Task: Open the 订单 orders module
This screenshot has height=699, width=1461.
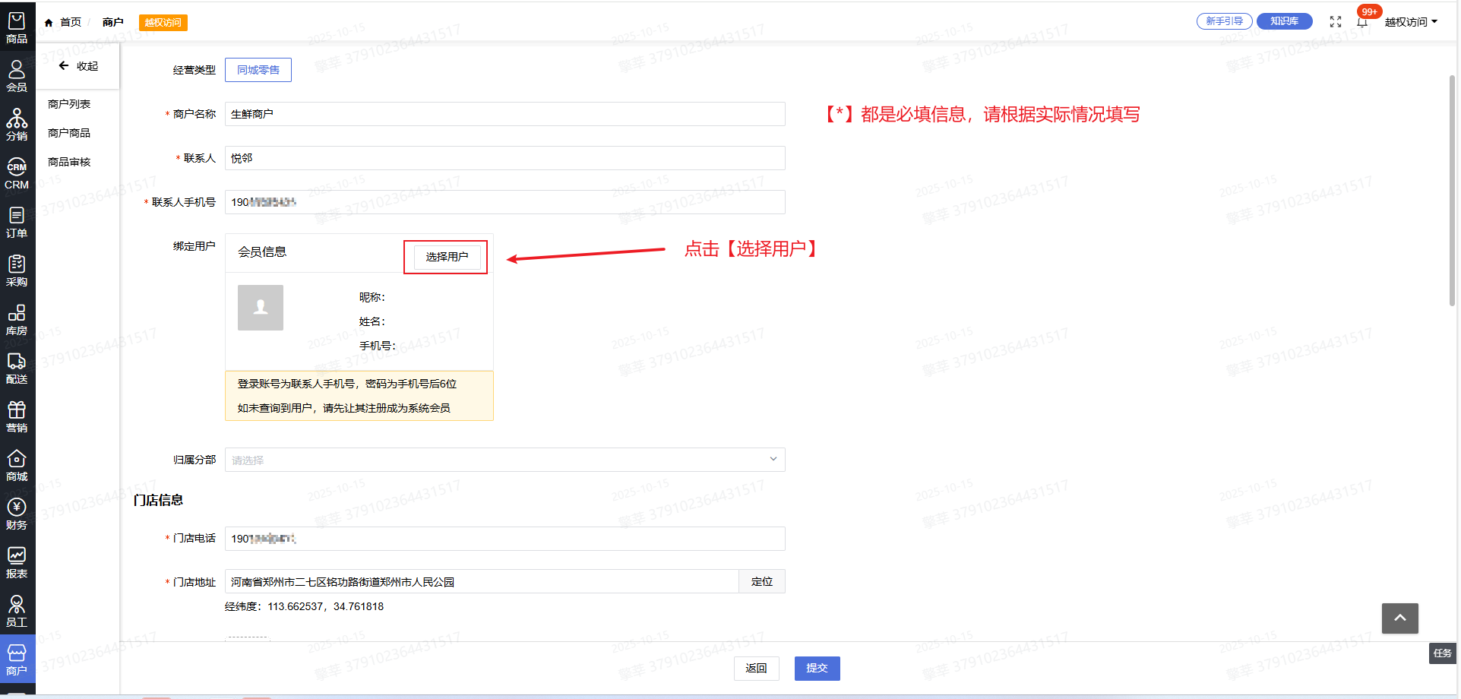Action: pos(17,222)
